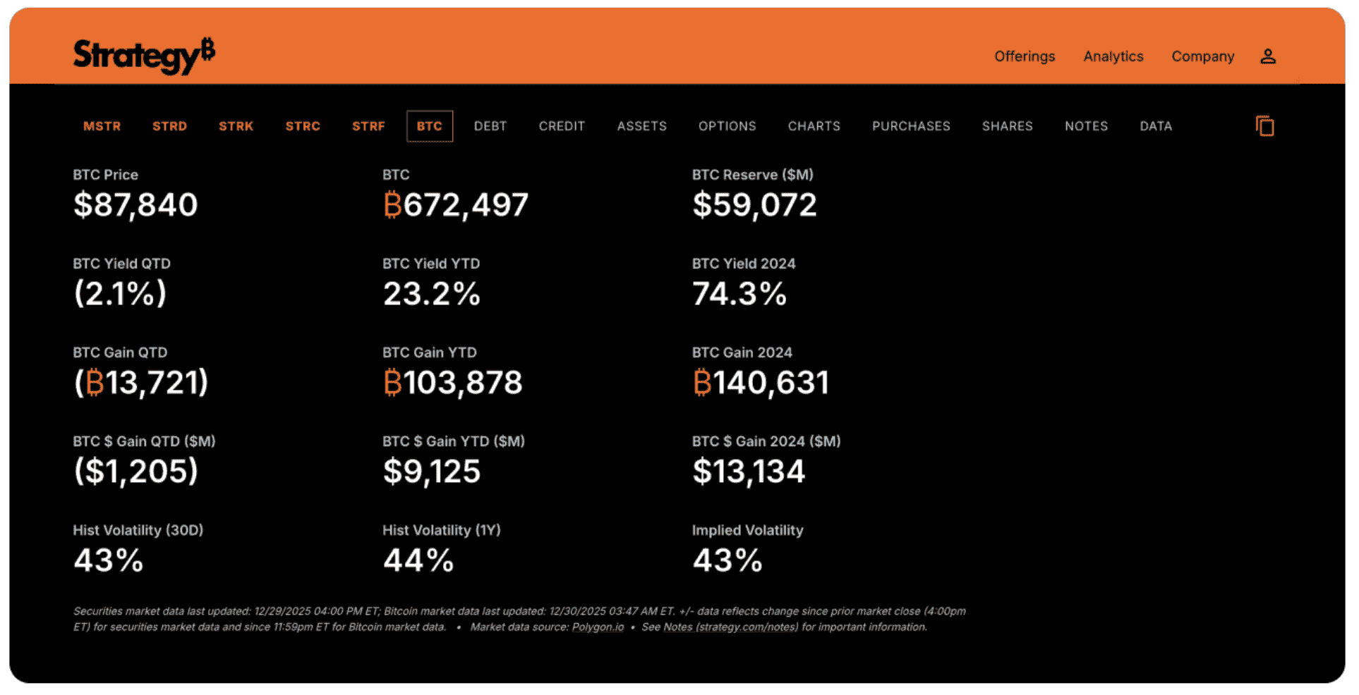Open the CREDIT tab

(x=562, y=126)
